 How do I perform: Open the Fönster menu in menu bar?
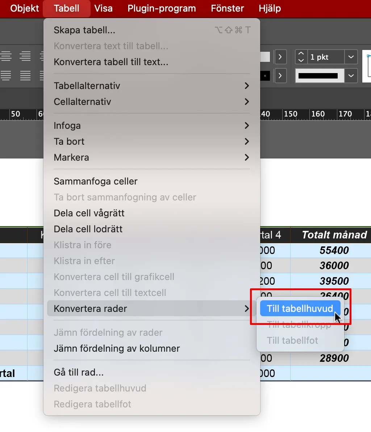pos(227,8)
